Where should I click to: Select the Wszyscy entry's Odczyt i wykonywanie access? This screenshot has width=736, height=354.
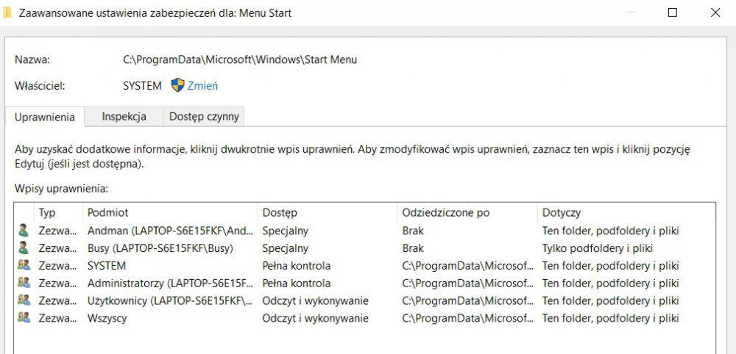coord(315,318)
